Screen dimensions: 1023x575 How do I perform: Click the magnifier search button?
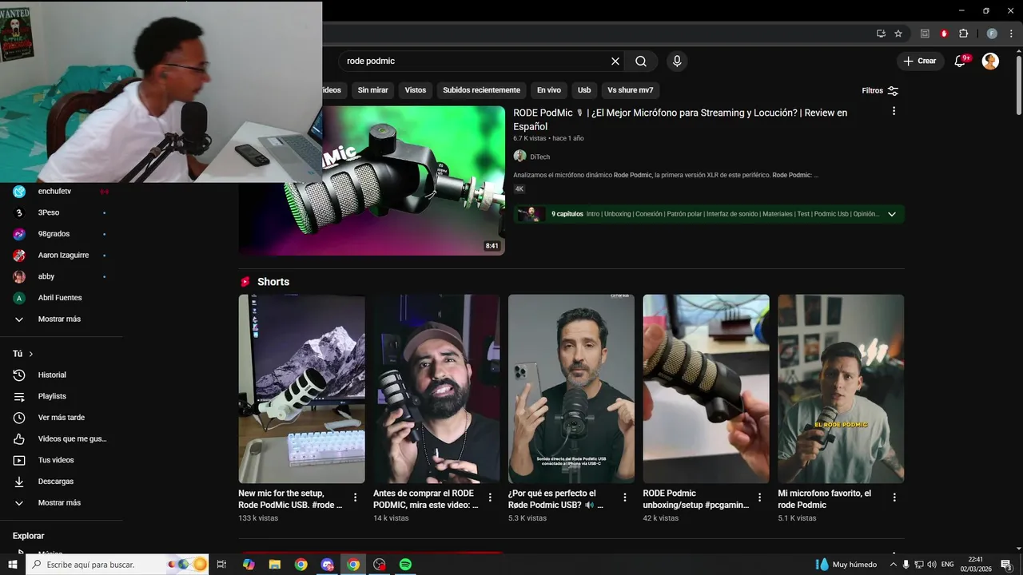[641, 61]
